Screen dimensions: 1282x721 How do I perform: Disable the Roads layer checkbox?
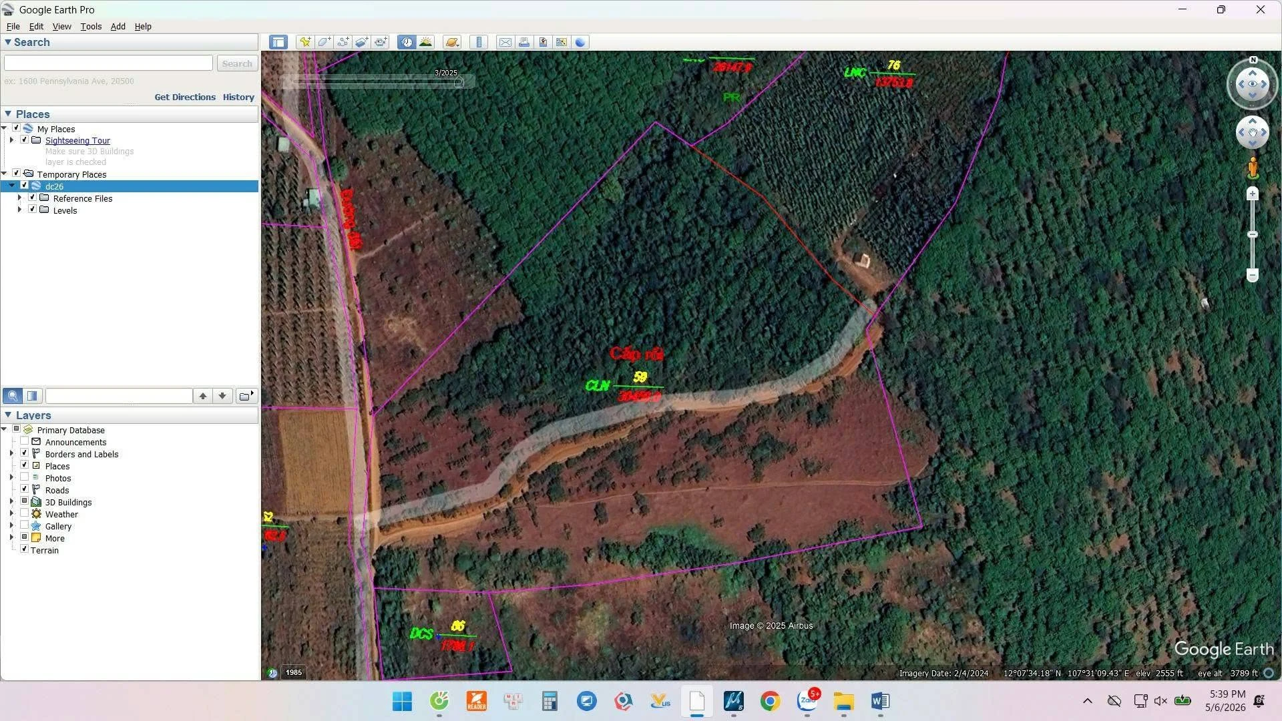click(x=24, y=489)
